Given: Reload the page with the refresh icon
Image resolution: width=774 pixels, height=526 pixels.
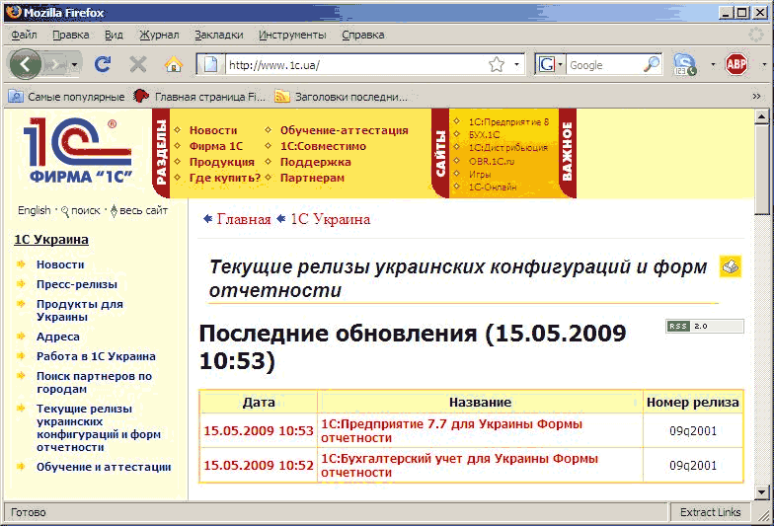Looking at the screenshot, I should tap(103, 65).
